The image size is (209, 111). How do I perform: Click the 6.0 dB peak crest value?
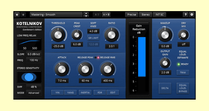coord(77,44)
